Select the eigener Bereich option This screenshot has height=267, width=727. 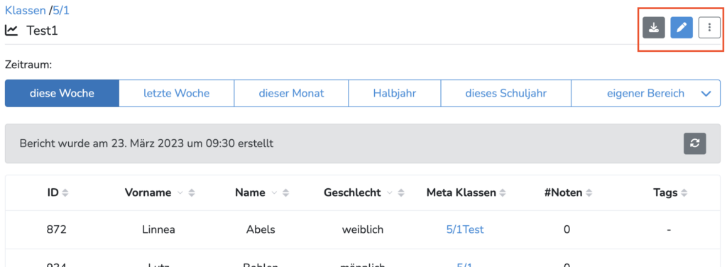[x=646, y=93]
